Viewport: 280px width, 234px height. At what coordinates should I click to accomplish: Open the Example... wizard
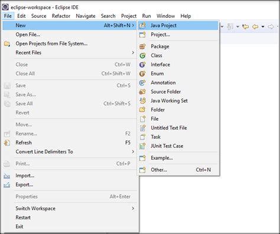178,158
